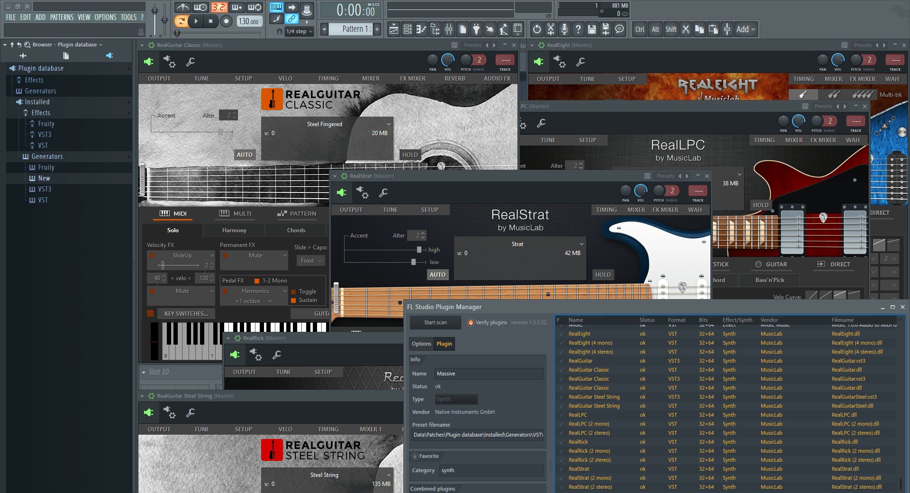
Task: Adjust RealStrat accent high slider
Action: (419, 250)
